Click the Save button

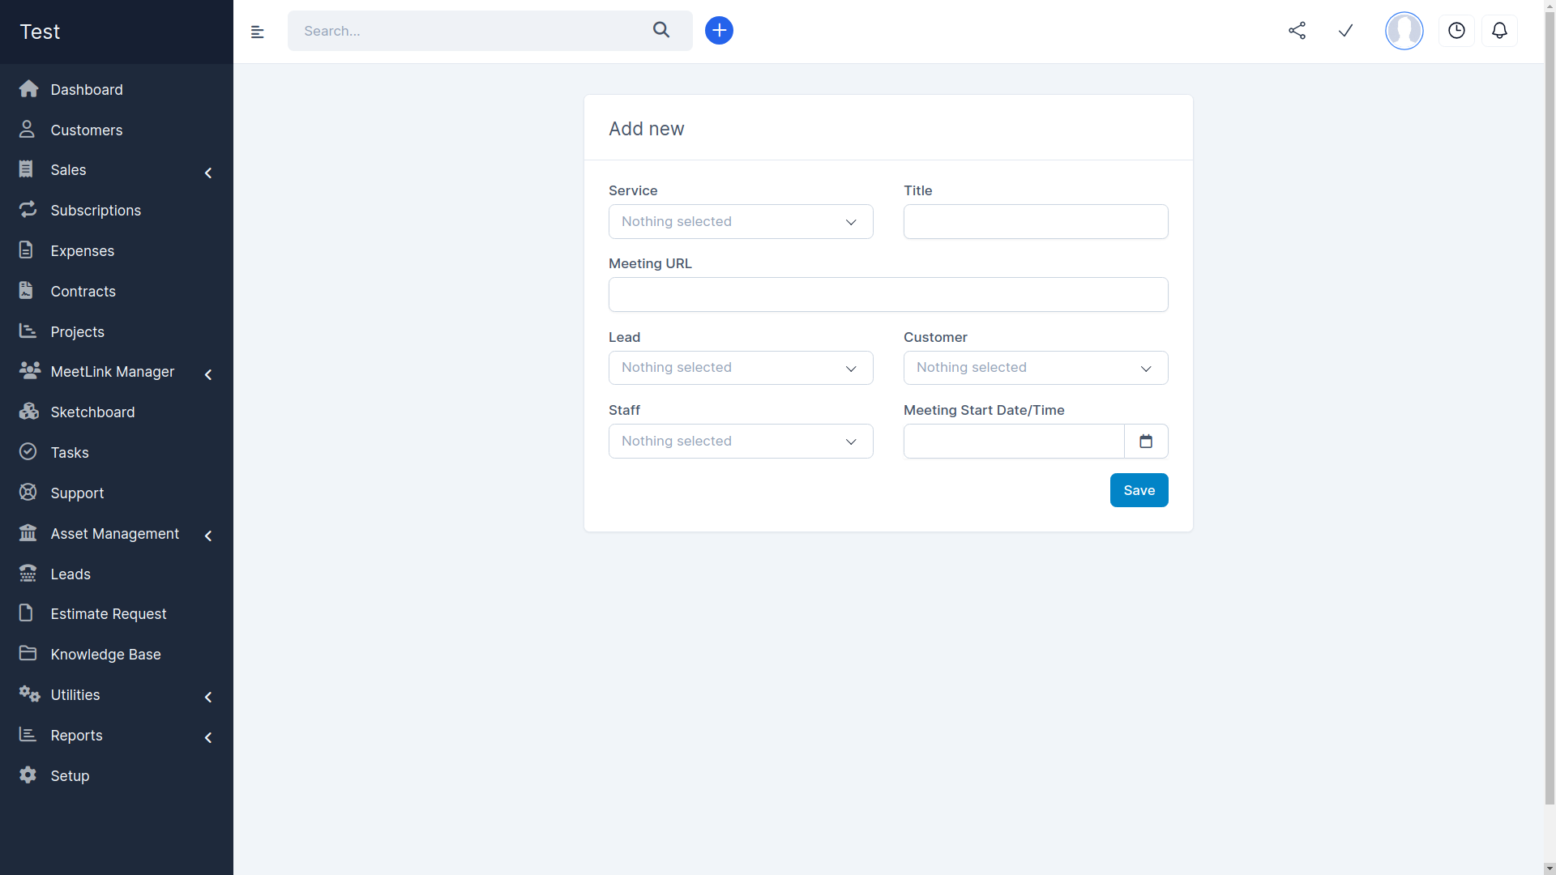point(1139,490)
